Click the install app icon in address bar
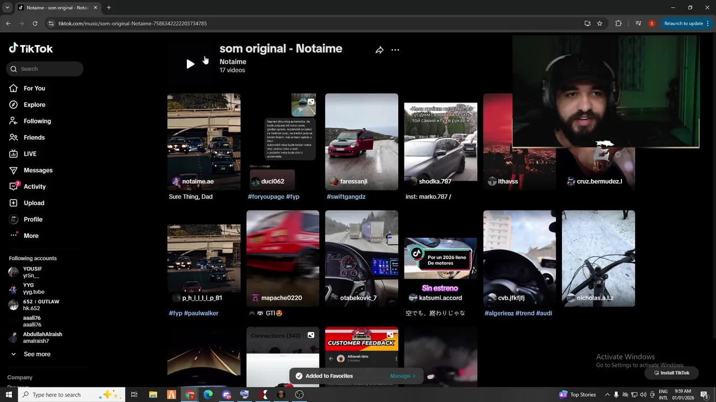 pos(587,23)
